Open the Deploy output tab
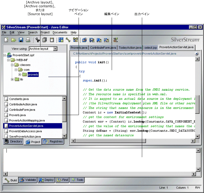204x193 pixels. coord(46,180)
